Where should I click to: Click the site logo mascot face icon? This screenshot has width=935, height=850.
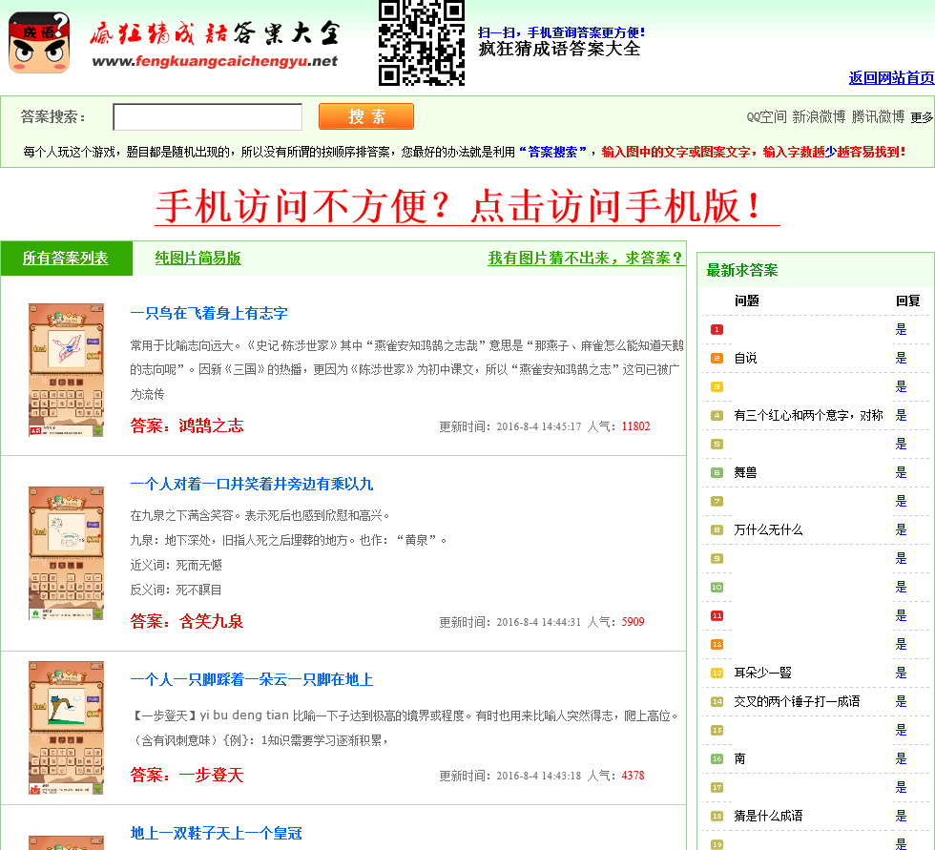point(39,42)
